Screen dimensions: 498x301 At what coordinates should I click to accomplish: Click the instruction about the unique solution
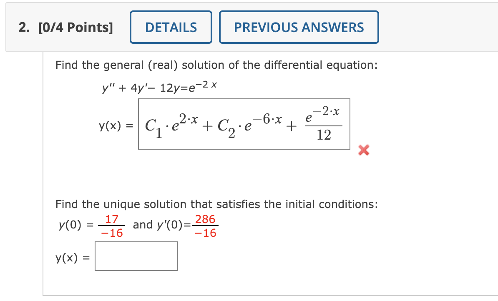(x=217, y=204)
